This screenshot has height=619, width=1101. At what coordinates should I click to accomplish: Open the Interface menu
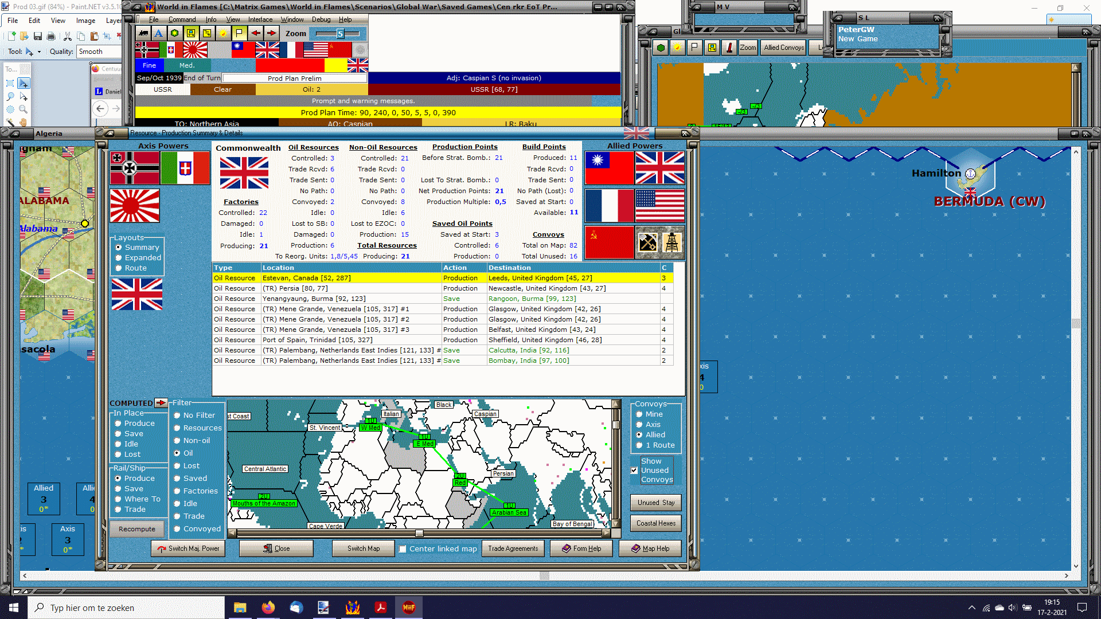tap(260, 19)
